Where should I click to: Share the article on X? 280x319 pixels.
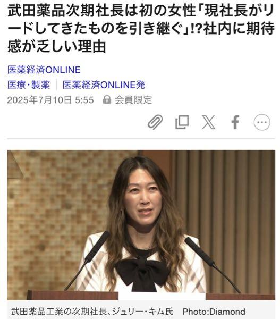coord(208,122)
